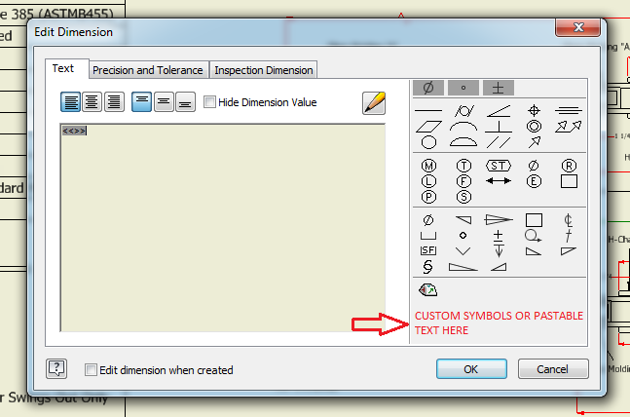Insert the circled T tangent plane symbol
Image resolution: width=630 pixels, height=417 pixels.
point(463,166)
